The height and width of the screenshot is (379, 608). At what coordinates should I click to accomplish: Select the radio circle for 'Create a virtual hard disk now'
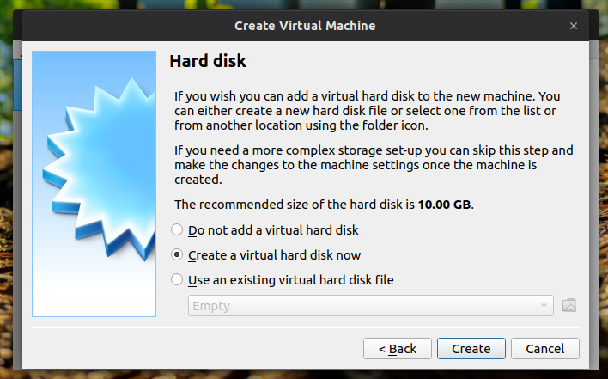(x=178, y=255)
